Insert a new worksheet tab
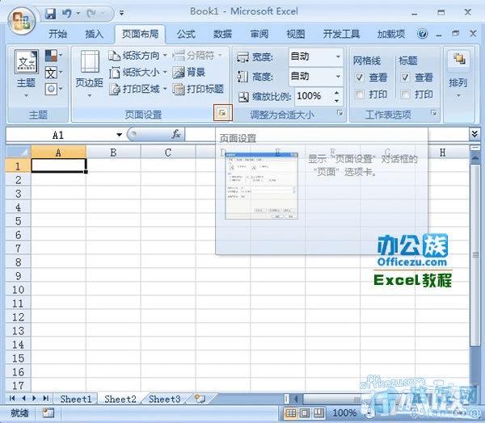 pyautogui.click(x=200, y=399)
